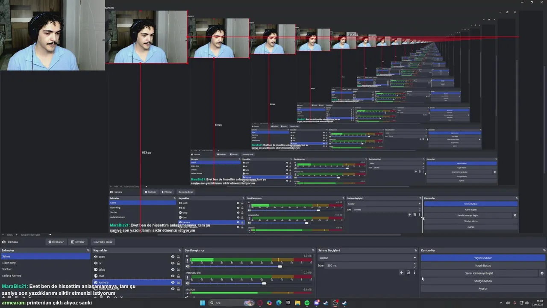The image size is (547, 308).
Task: Enable Stüdyo Modu
Action: [483, 281]
